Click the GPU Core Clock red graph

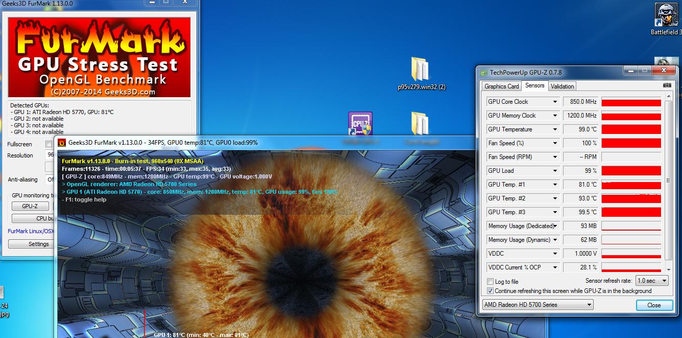[x=631, y=102]
